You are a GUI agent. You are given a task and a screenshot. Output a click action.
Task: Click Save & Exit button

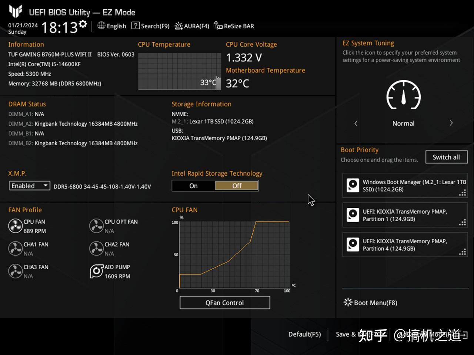click(360, 334)
